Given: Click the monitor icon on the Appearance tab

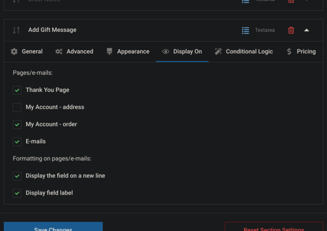Looking at the screenshot, I should coord(109,51).
